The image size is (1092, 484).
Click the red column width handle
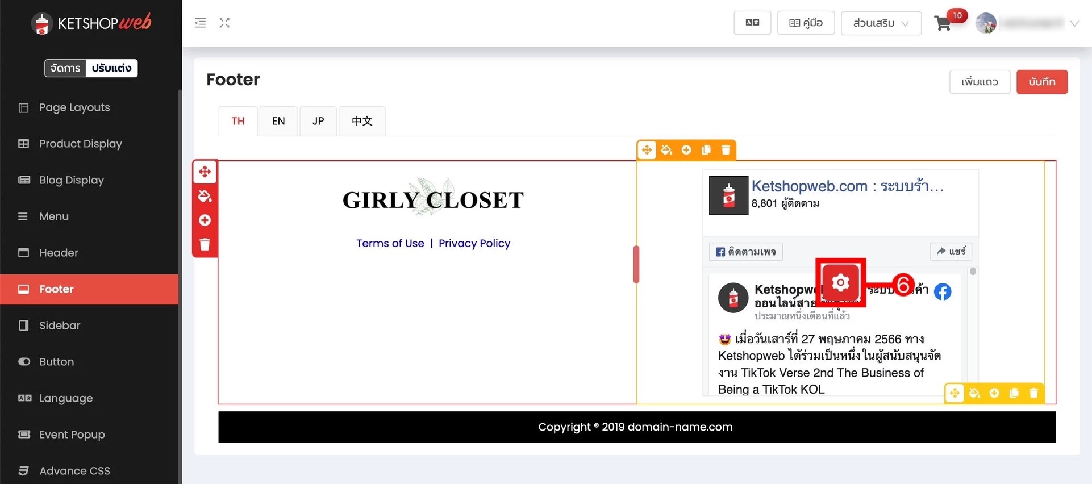coord(636,264)
